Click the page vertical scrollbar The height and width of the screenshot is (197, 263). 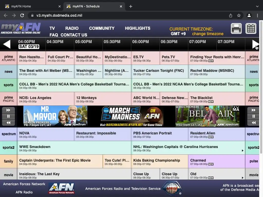click(261, 87)
